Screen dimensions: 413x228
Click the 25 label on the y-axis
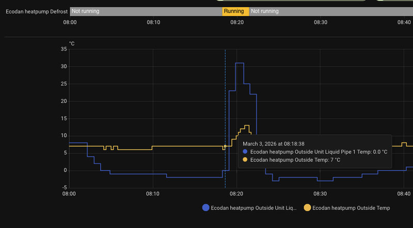tap(63, 84)
